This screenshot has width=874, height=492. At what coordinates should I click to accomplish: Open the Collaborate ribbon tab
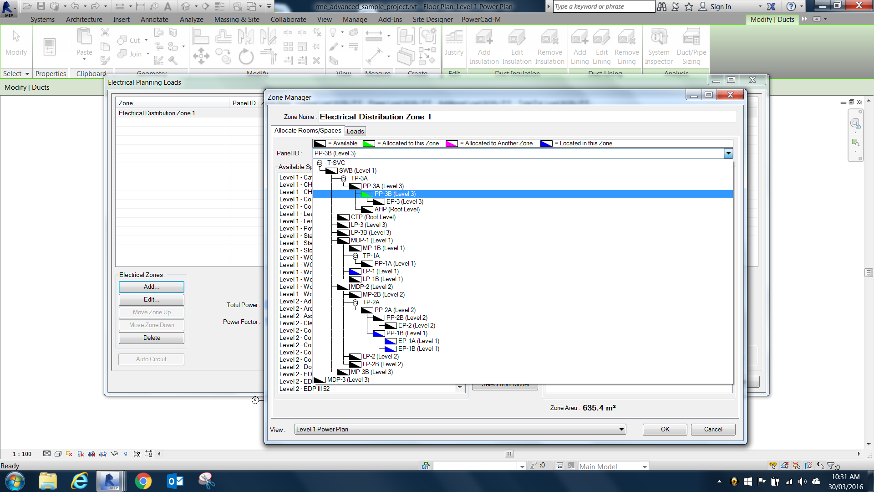tap(288, 20)
